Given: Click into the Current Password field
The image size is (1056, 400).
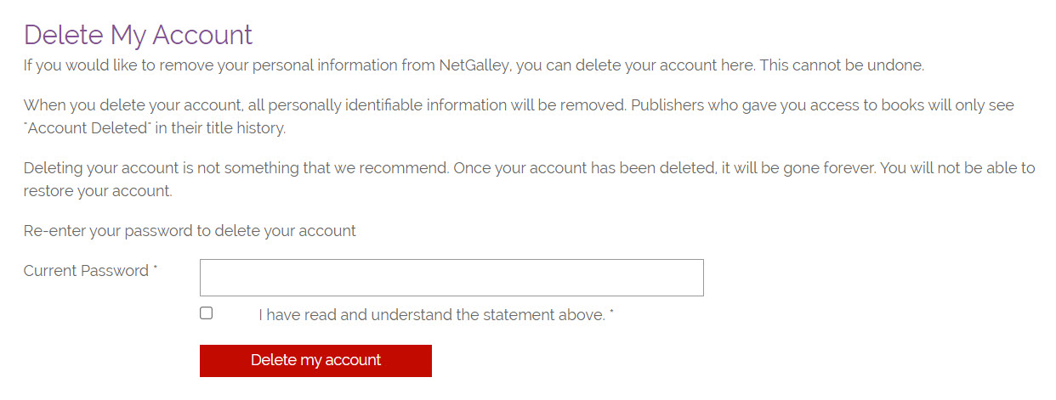Looking at the screenshot, I should click(x=451, y=278).
